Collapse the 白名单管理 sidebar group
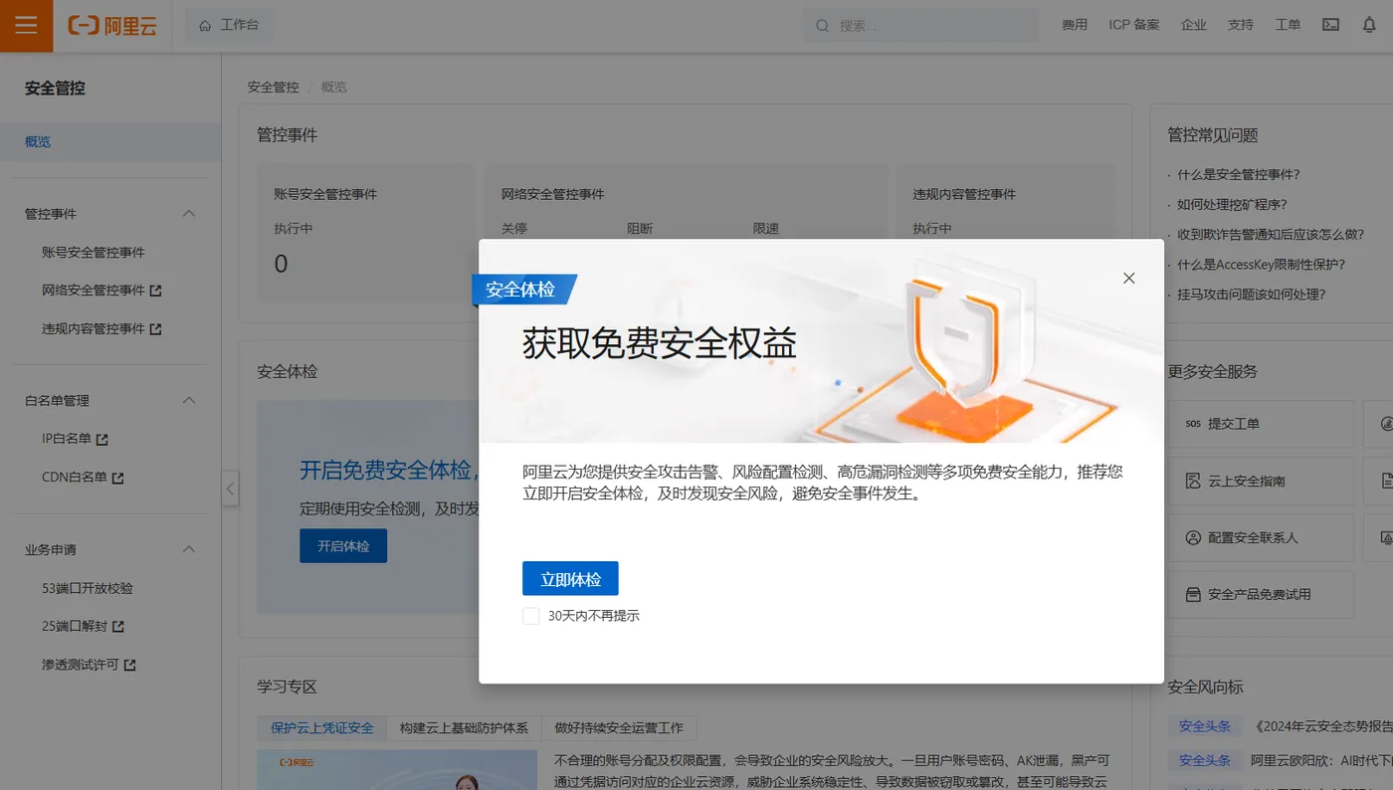The image size is (1393, 790). tap(189, 400)
